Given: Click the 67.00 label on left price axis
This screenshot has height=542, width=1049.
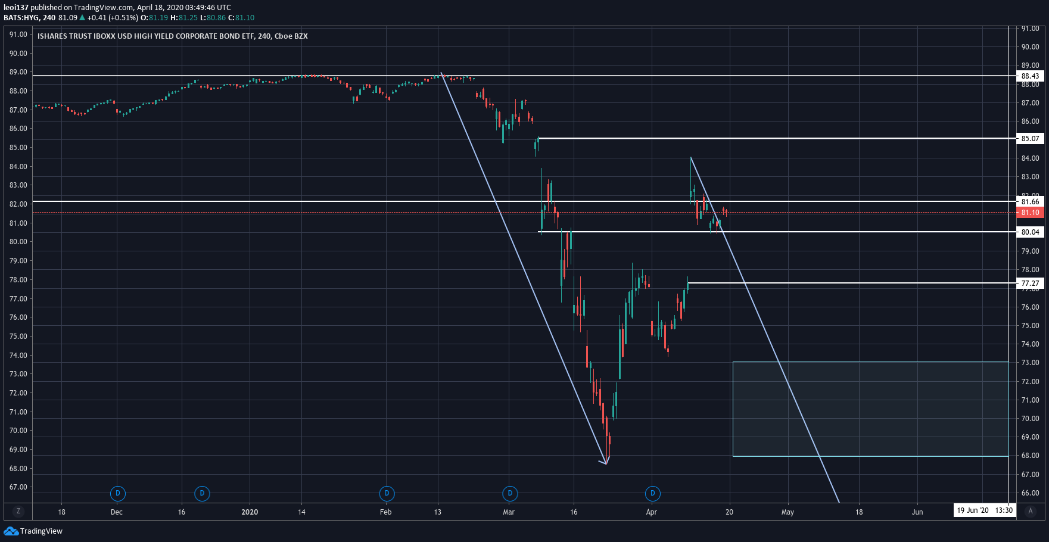Looking at the screenshot, I should [18, 487].
